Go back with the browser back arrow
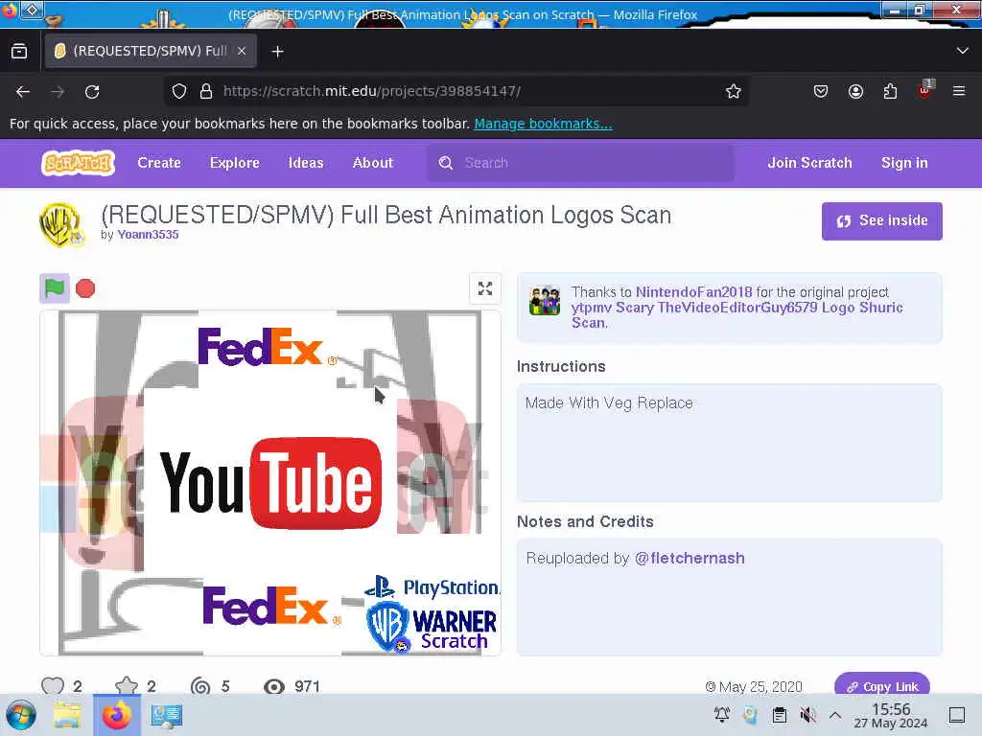The height and width of the screenshot is (736, 982). (23, 91)
